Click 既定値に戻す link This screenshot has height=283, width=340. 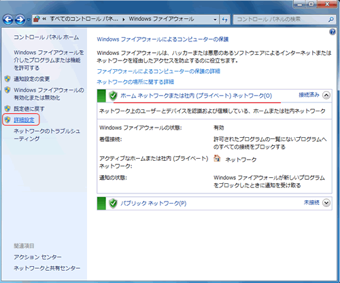pos(29,109)
